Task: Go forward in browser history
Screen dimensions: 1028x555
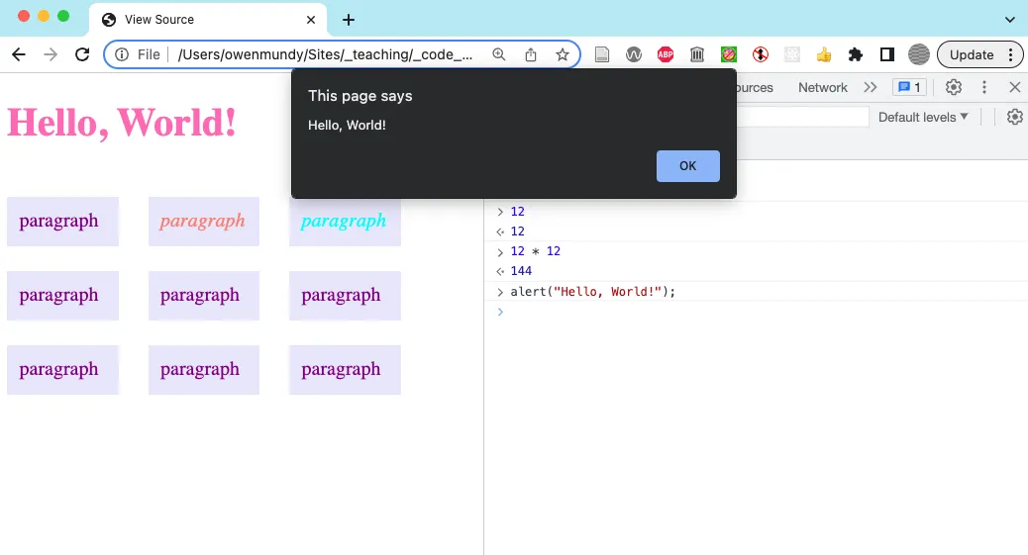Action: point(51,54)
